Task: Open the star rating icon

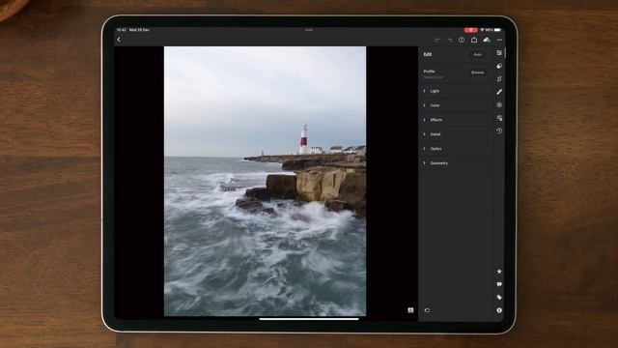Action: [499, 272]
